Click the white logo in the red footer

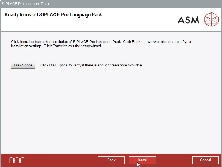pos(17,160)
